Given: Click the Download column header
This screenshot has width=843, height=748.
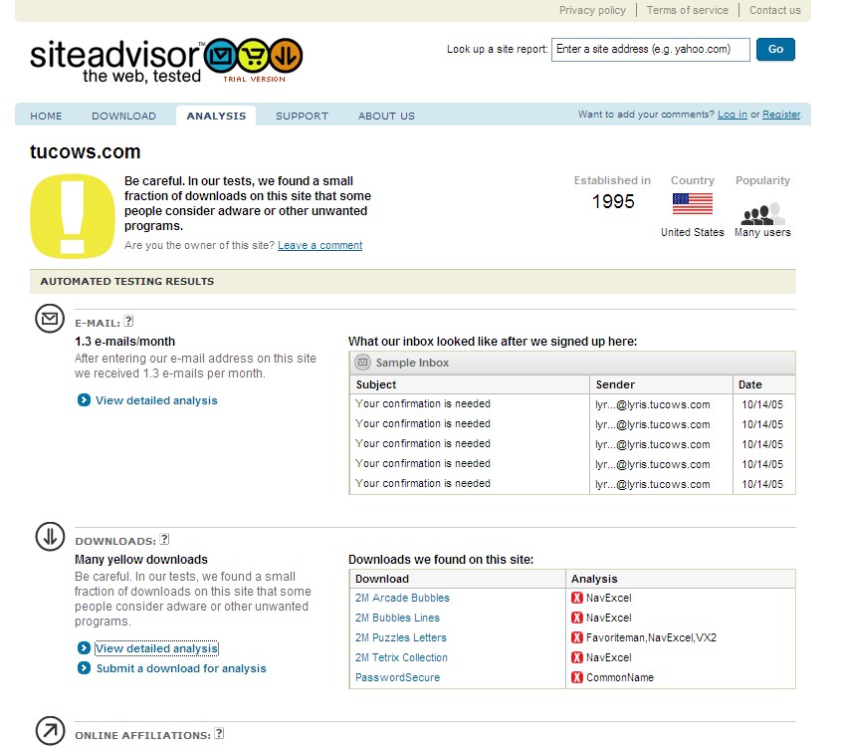Looking at the screenshot, I should (382, 579).
